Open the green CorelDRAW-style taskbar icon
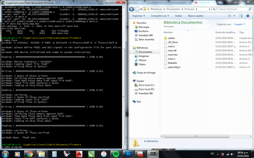The width and height of the screenshot is (254, 158). tap(91, 154)
